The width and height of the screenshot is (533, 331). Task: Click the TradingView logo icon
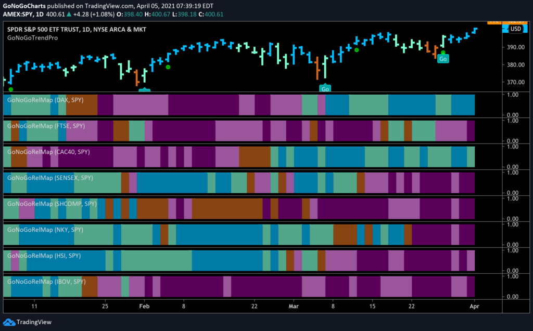9,322
